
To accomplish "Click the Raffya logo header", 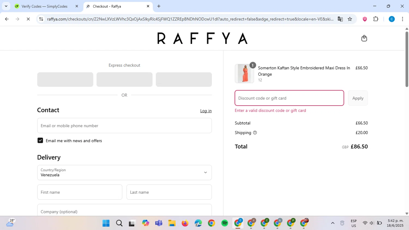I will click(203, 38).
